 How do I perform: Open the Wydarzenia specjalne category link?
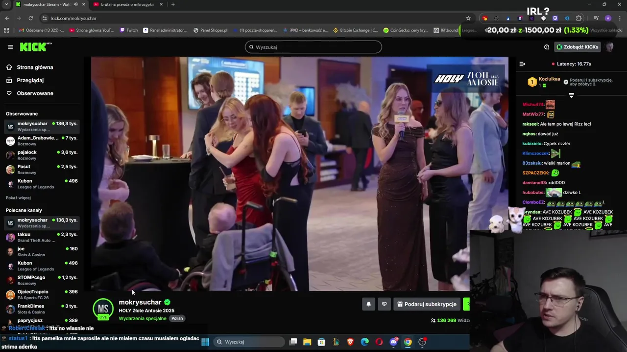point(143,318)
